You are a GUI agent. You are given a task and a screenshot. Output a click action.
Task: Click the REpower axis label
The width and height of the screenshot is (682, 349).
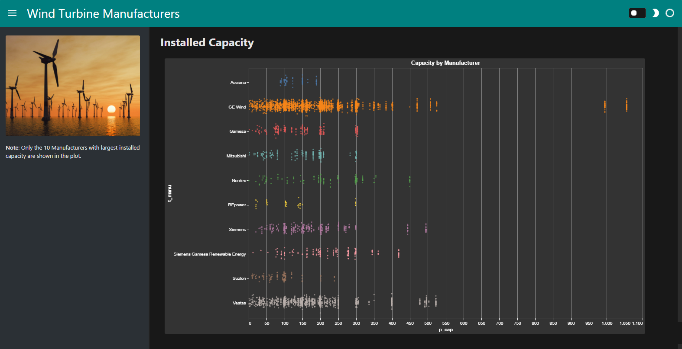click(237, 205)
